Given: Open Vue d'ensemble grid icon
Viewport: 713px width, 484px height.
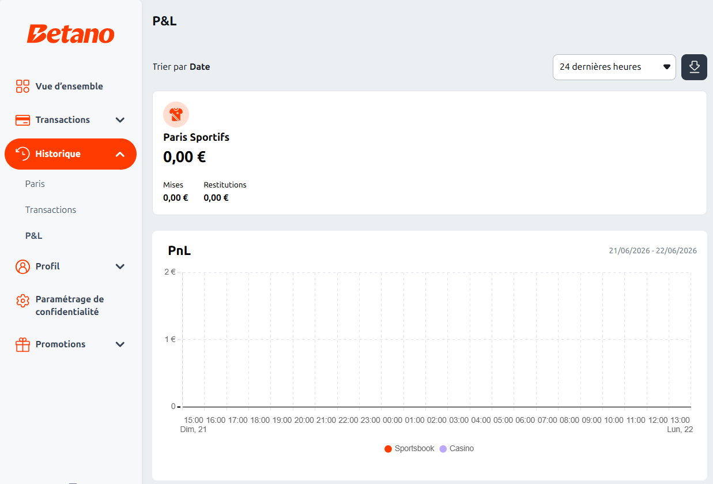Looking at the screenshot, I should 22,87.
